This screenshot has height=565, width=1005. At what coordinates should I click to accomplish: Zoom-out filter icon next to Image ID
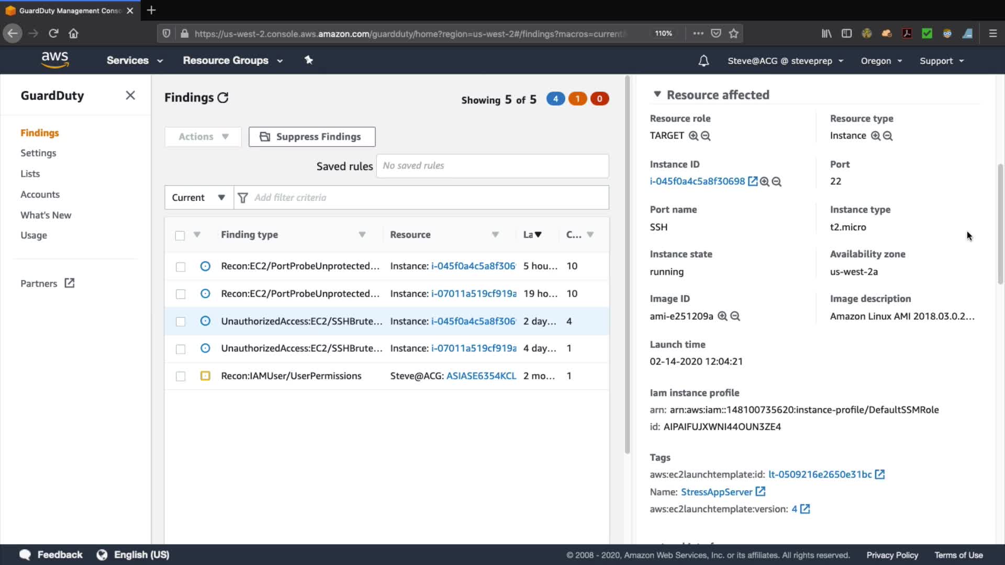click(x=735, y=317)
